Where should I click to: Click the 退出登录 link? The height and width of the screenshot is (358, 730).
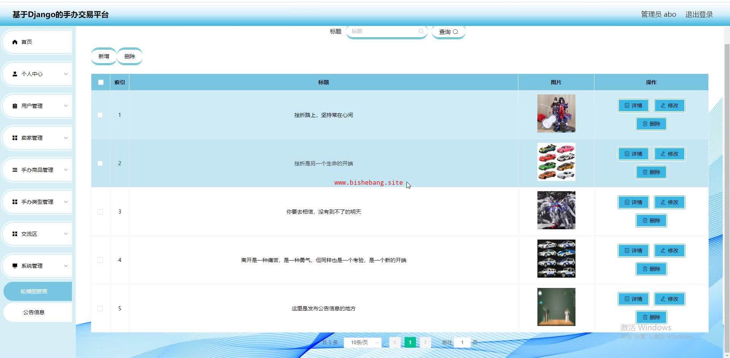pos(699,14)
